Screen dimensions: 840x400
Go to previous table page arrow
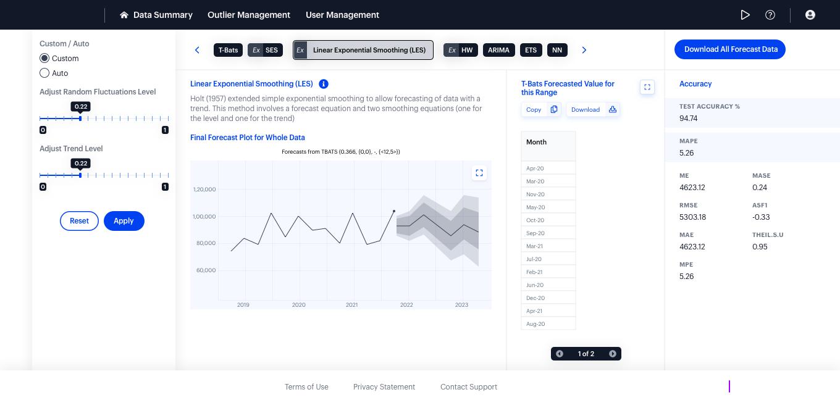(x=560, y=354)
